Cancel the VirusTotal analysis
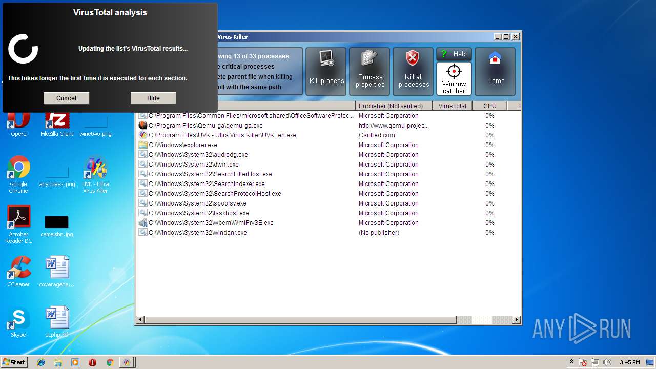Viewport: 656px width, 369px height. pyautogui.click(x=66, y=98)
